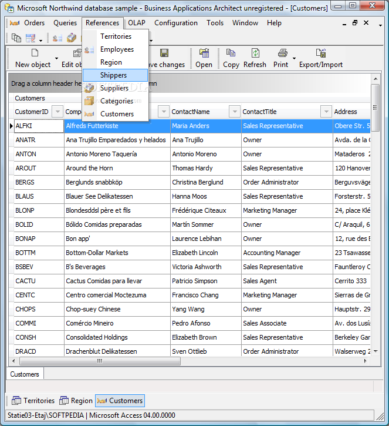This screenshot has width=389, height=426.
Task: Switch to Customers tab below the grid
Action: pyautogui.click(x=25, y=374)
